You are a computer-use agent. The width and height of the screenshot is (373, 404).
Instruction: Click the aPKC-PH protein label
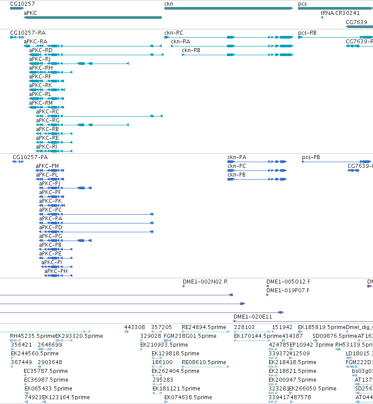[x=56, y=271]
